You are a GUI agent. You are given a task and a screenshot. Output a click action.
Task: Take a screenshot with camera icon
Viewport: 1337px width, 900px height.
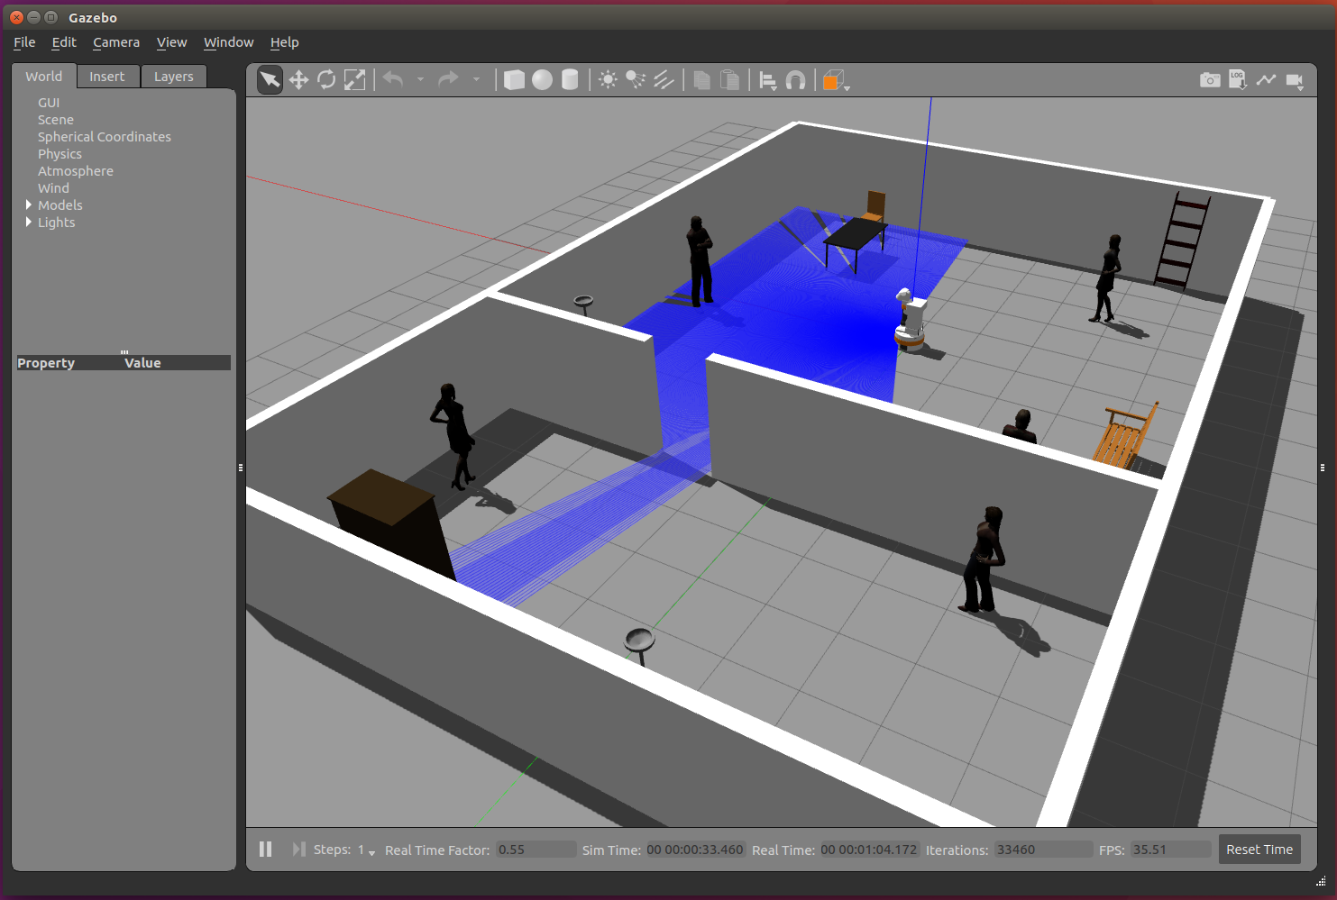pos(1210,80)
